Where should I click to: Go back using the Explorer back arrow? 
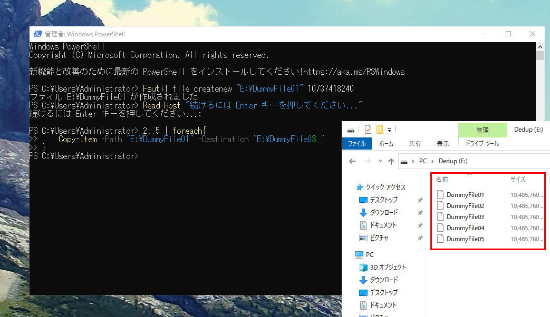[x=353, y=161]
